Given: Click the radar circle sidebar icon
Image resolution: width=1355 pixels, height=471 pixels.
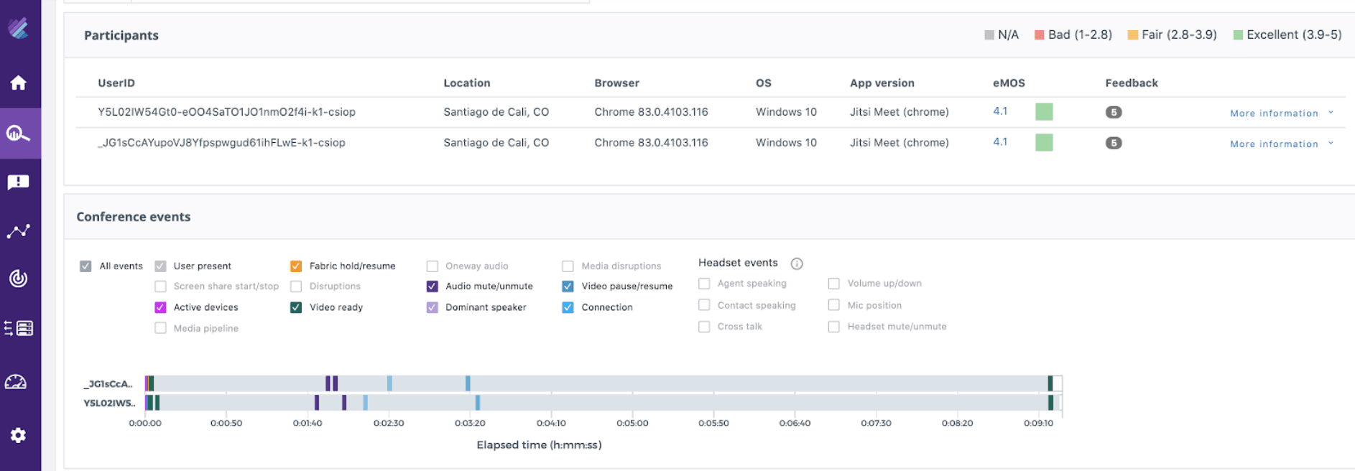Looking at the screenshot, I should (x=19, y=279).
